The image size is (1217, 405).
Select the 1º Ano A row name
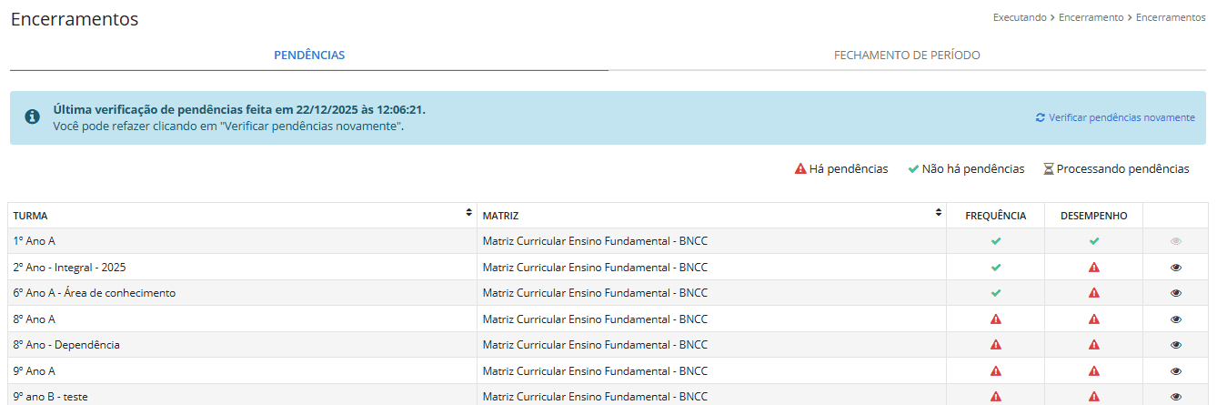point(35,241)
